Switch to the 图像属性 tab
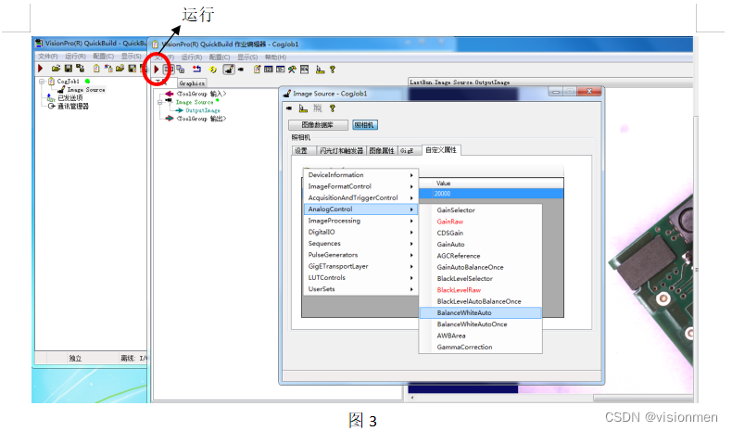 [x=382, y=150]
